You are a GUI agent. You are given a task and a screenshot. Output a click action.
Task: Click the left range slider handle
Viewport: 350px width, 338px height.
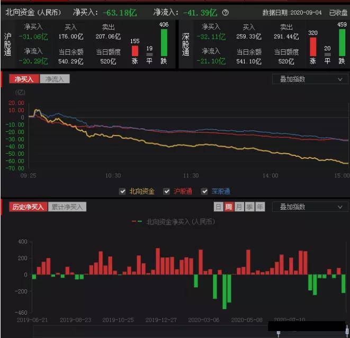tap(278, 333)
